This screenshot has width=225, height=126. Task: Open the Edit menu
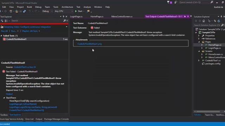4,7
